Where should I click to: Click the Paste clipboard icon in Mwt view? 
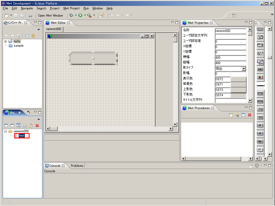(31, 126)
